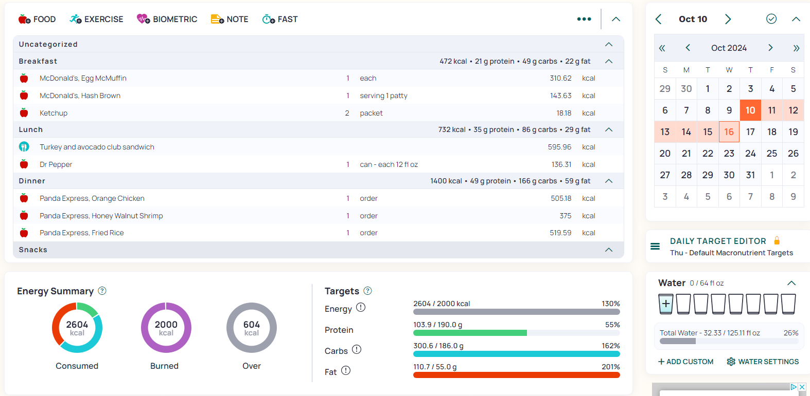Click recipe icon beside Turkey avocado sandwich
The width and height of the screenshot is (810, 396).
click(x=24, y=147)
